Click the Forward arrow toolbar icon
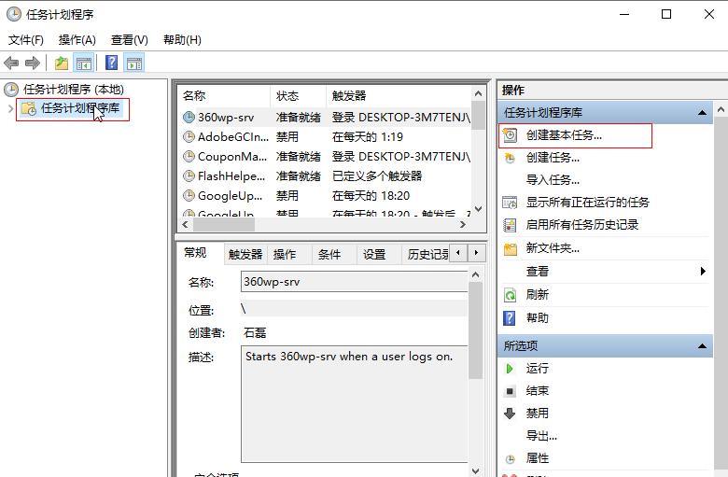 [x=32, y=63]
